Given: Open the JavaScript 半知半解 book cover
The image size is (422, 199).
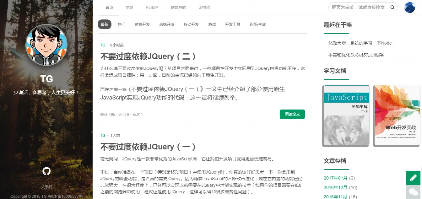Looking at the screenshot, I should 346,116.
